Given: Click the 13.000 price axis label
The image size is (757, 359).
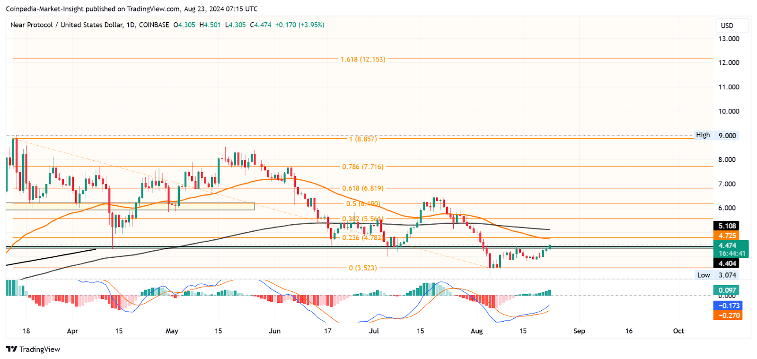Looking at the screenshot, I should [x=729, y=39].
